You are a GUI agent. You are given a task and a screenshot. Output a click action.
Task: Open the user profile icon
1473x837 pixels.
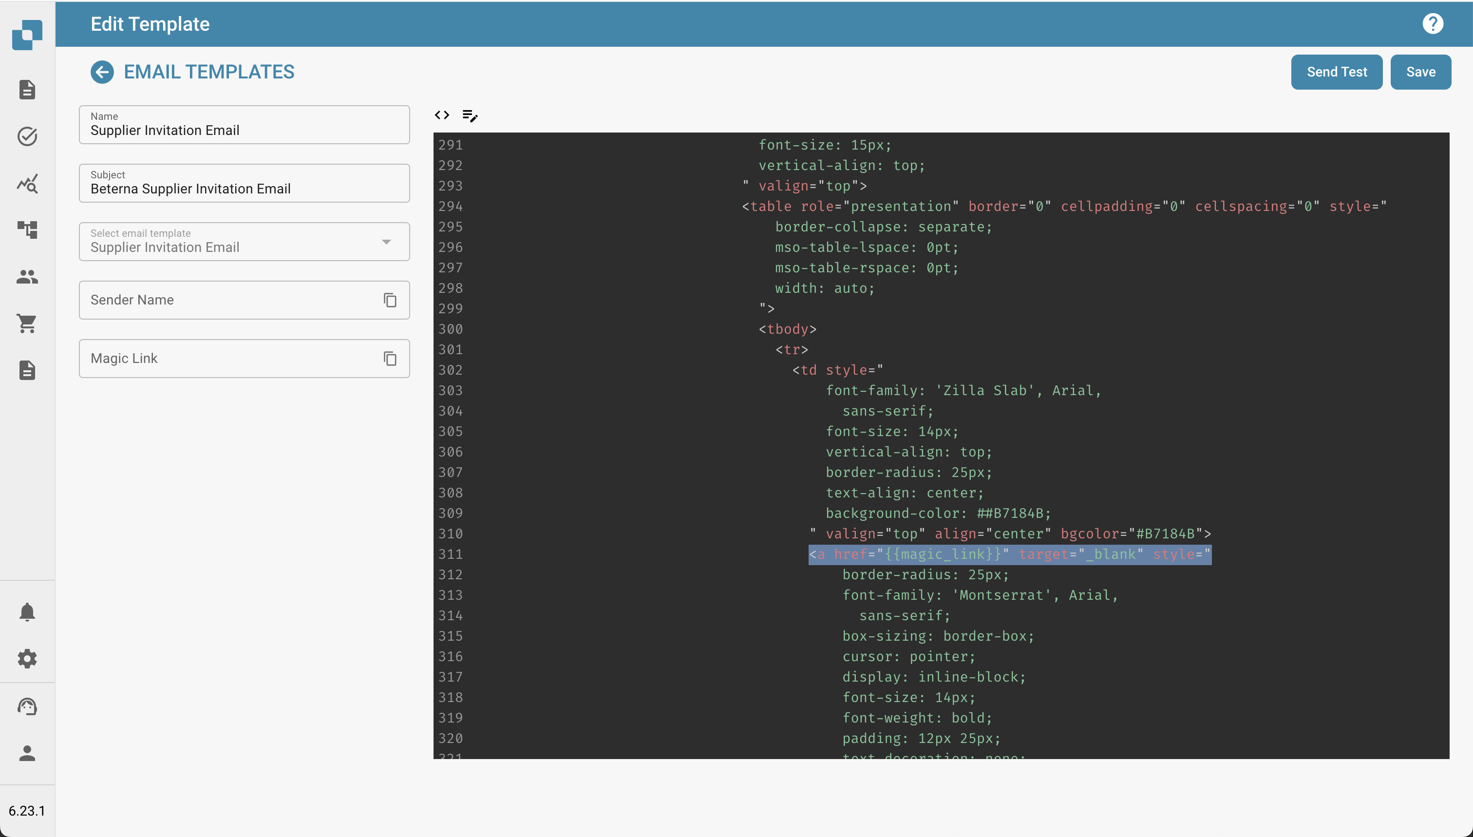click(27, 754)
